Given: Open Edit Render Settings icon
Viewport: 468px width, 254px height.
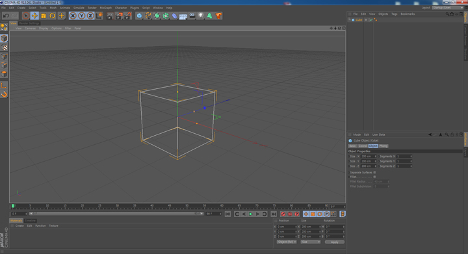Looking at the screenshot, I should pos(128,16).
